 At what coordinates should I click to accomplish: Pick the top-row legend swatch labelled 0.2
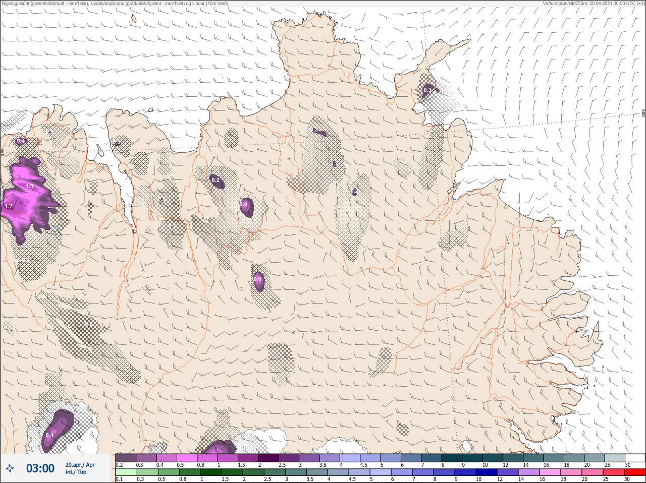tap(126, 458)
